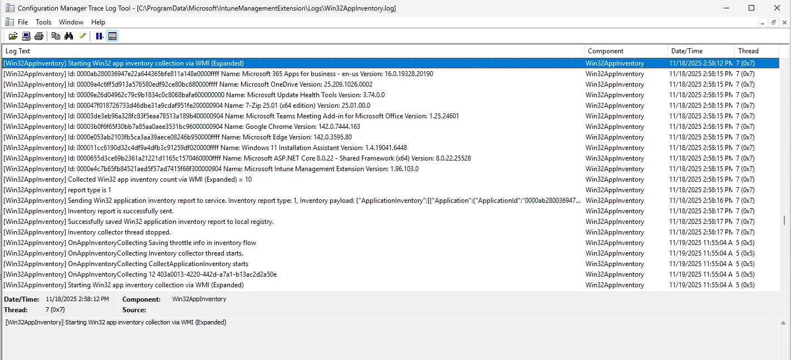
Task: Click the Source label in details pane
Action: point(134,310)
